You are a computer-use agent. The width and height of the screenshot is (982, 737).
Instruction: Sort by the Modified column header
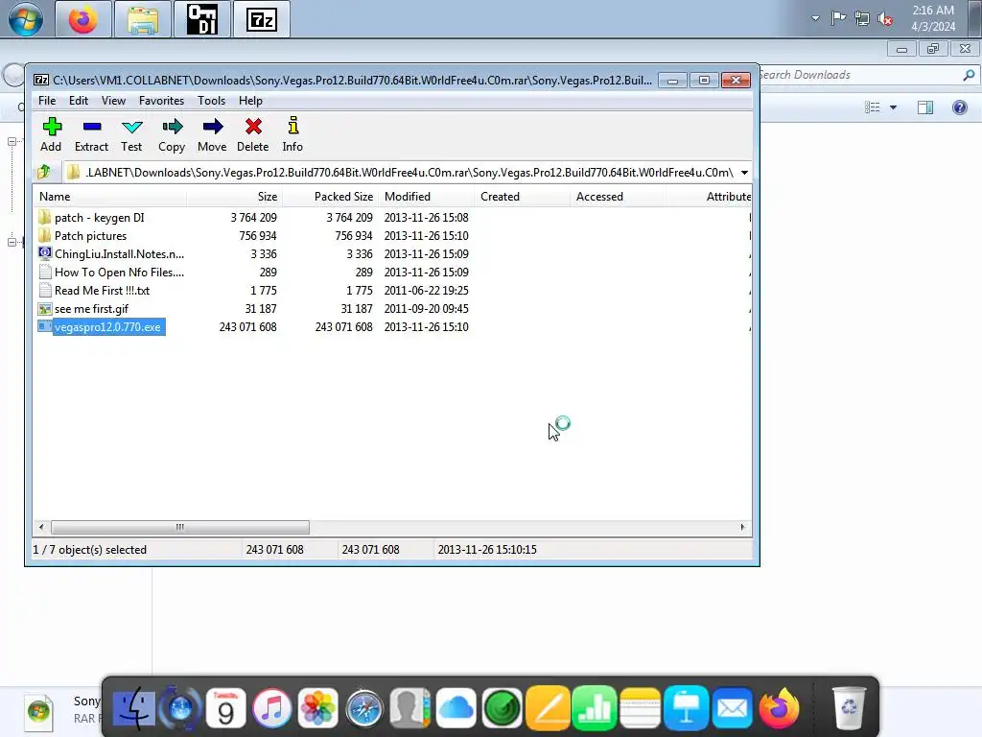426,197
